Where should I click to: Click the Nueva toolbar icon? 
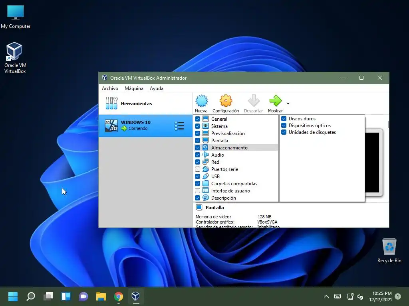point(201,101)
